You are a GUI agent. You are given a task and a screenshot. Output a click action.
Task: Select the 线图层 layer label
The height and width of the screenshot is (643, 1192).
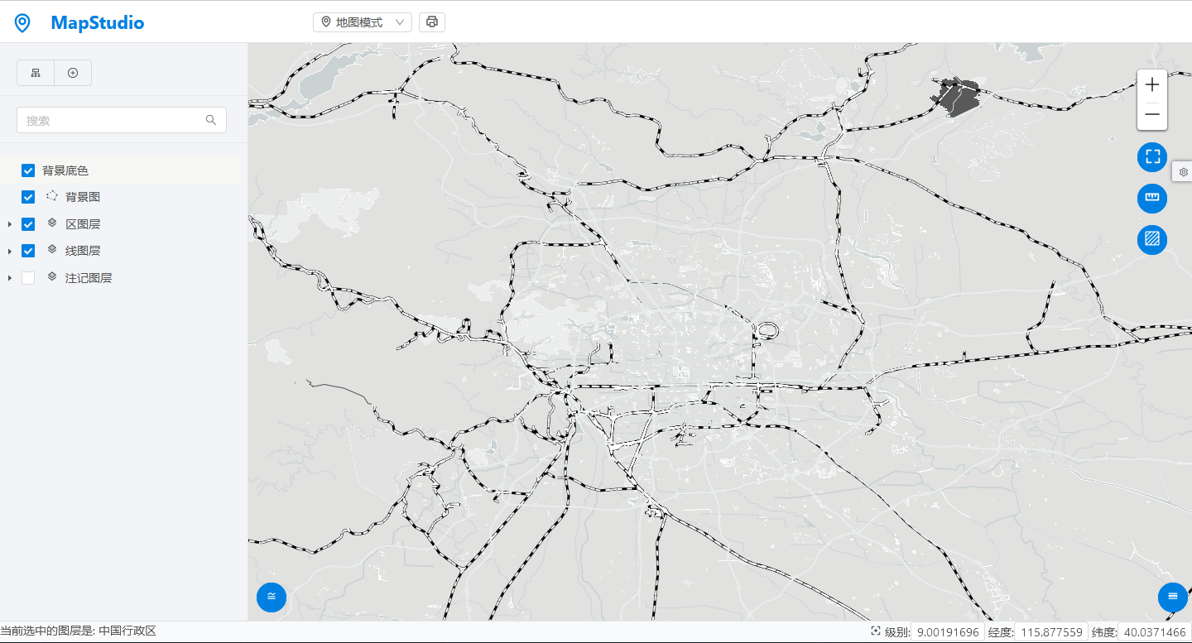click(83, 251)
